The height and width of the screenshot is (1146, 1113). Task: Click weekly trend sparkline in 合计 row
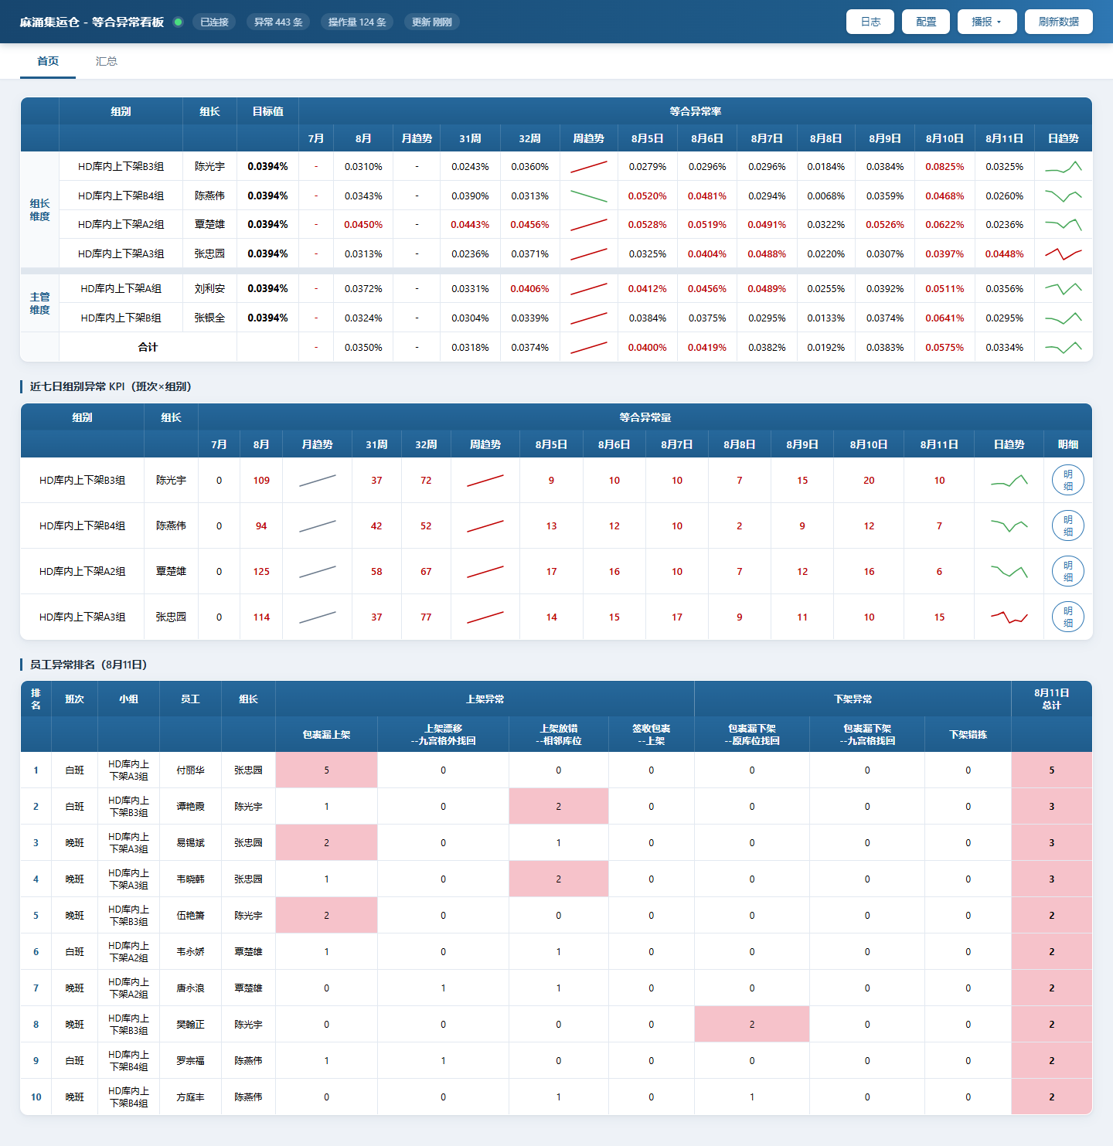coord(589,347)
